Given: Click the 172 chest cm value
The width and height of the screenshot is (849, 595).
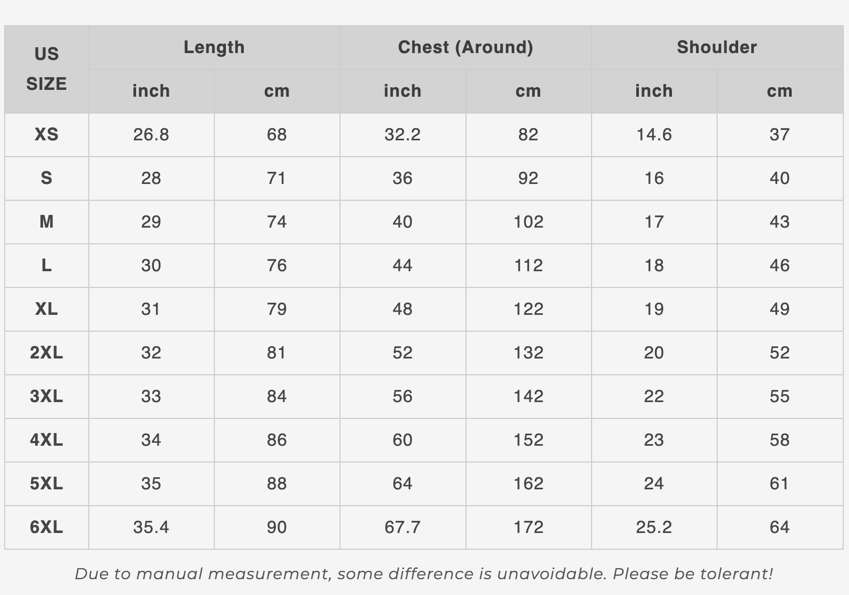Looking at the screenshot, I should pyautogui.click(x=529, y=527).
